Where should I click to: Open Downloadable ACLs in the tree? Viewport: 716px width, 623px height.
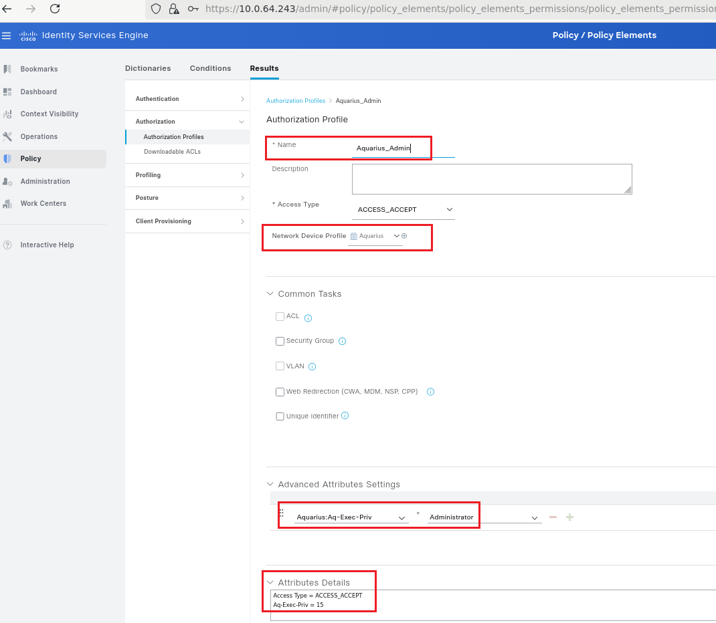(172, 152)
